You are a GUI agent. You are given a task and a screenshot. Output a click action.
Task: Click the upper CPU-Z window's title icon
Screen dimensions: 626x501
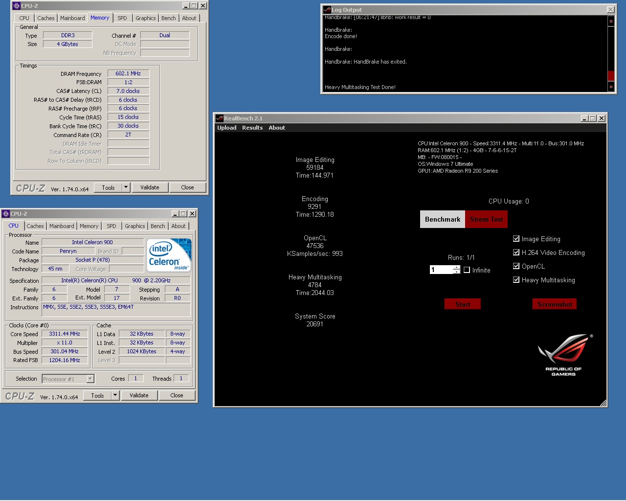tap(17, 6)
